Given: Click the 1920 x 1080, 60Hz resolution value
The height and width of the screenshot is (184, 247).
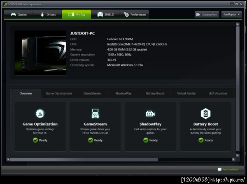Looking at the screenshot, I should pyautogui.click(x=119, y=55).
